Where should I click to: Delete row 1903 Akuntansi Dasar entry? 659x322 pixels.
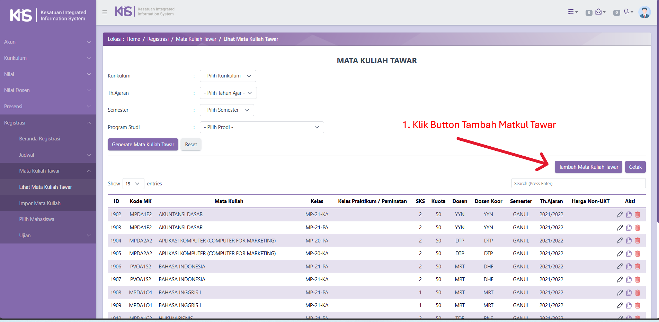[638, 228]
